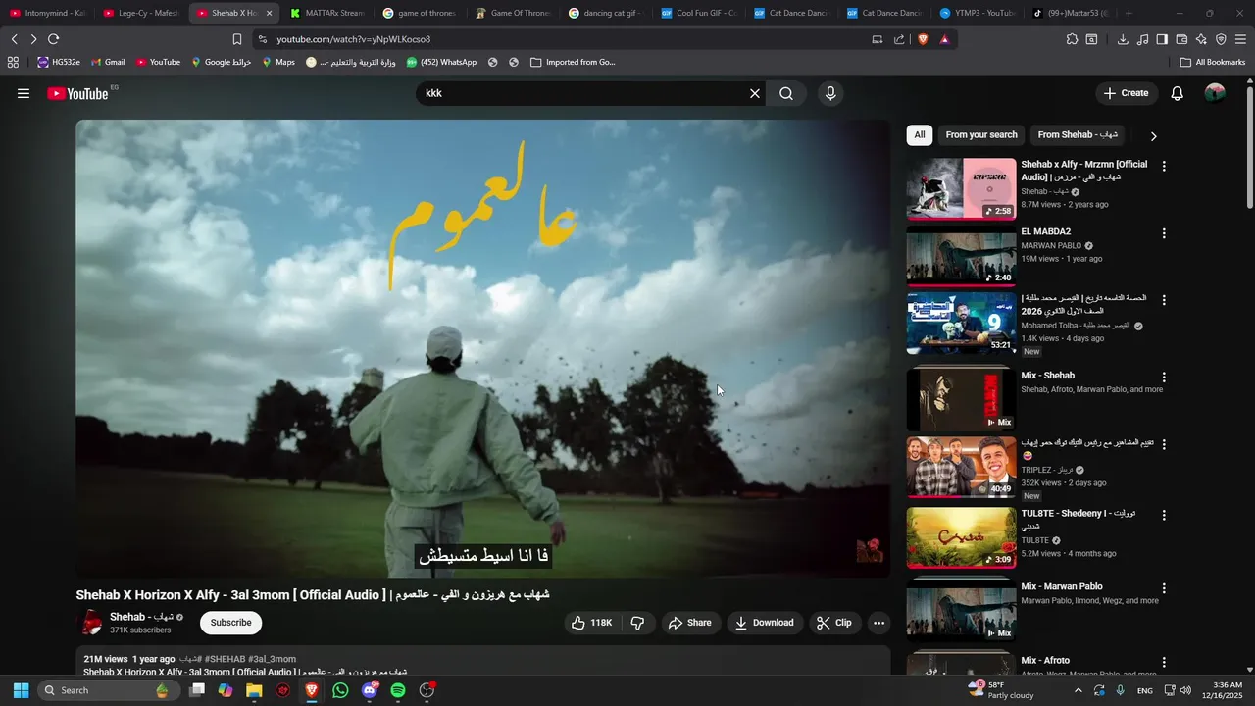Open options menu for Mrzmn Official Audio
This screenshot has width=1255, height=706.
pos(1164,167)
